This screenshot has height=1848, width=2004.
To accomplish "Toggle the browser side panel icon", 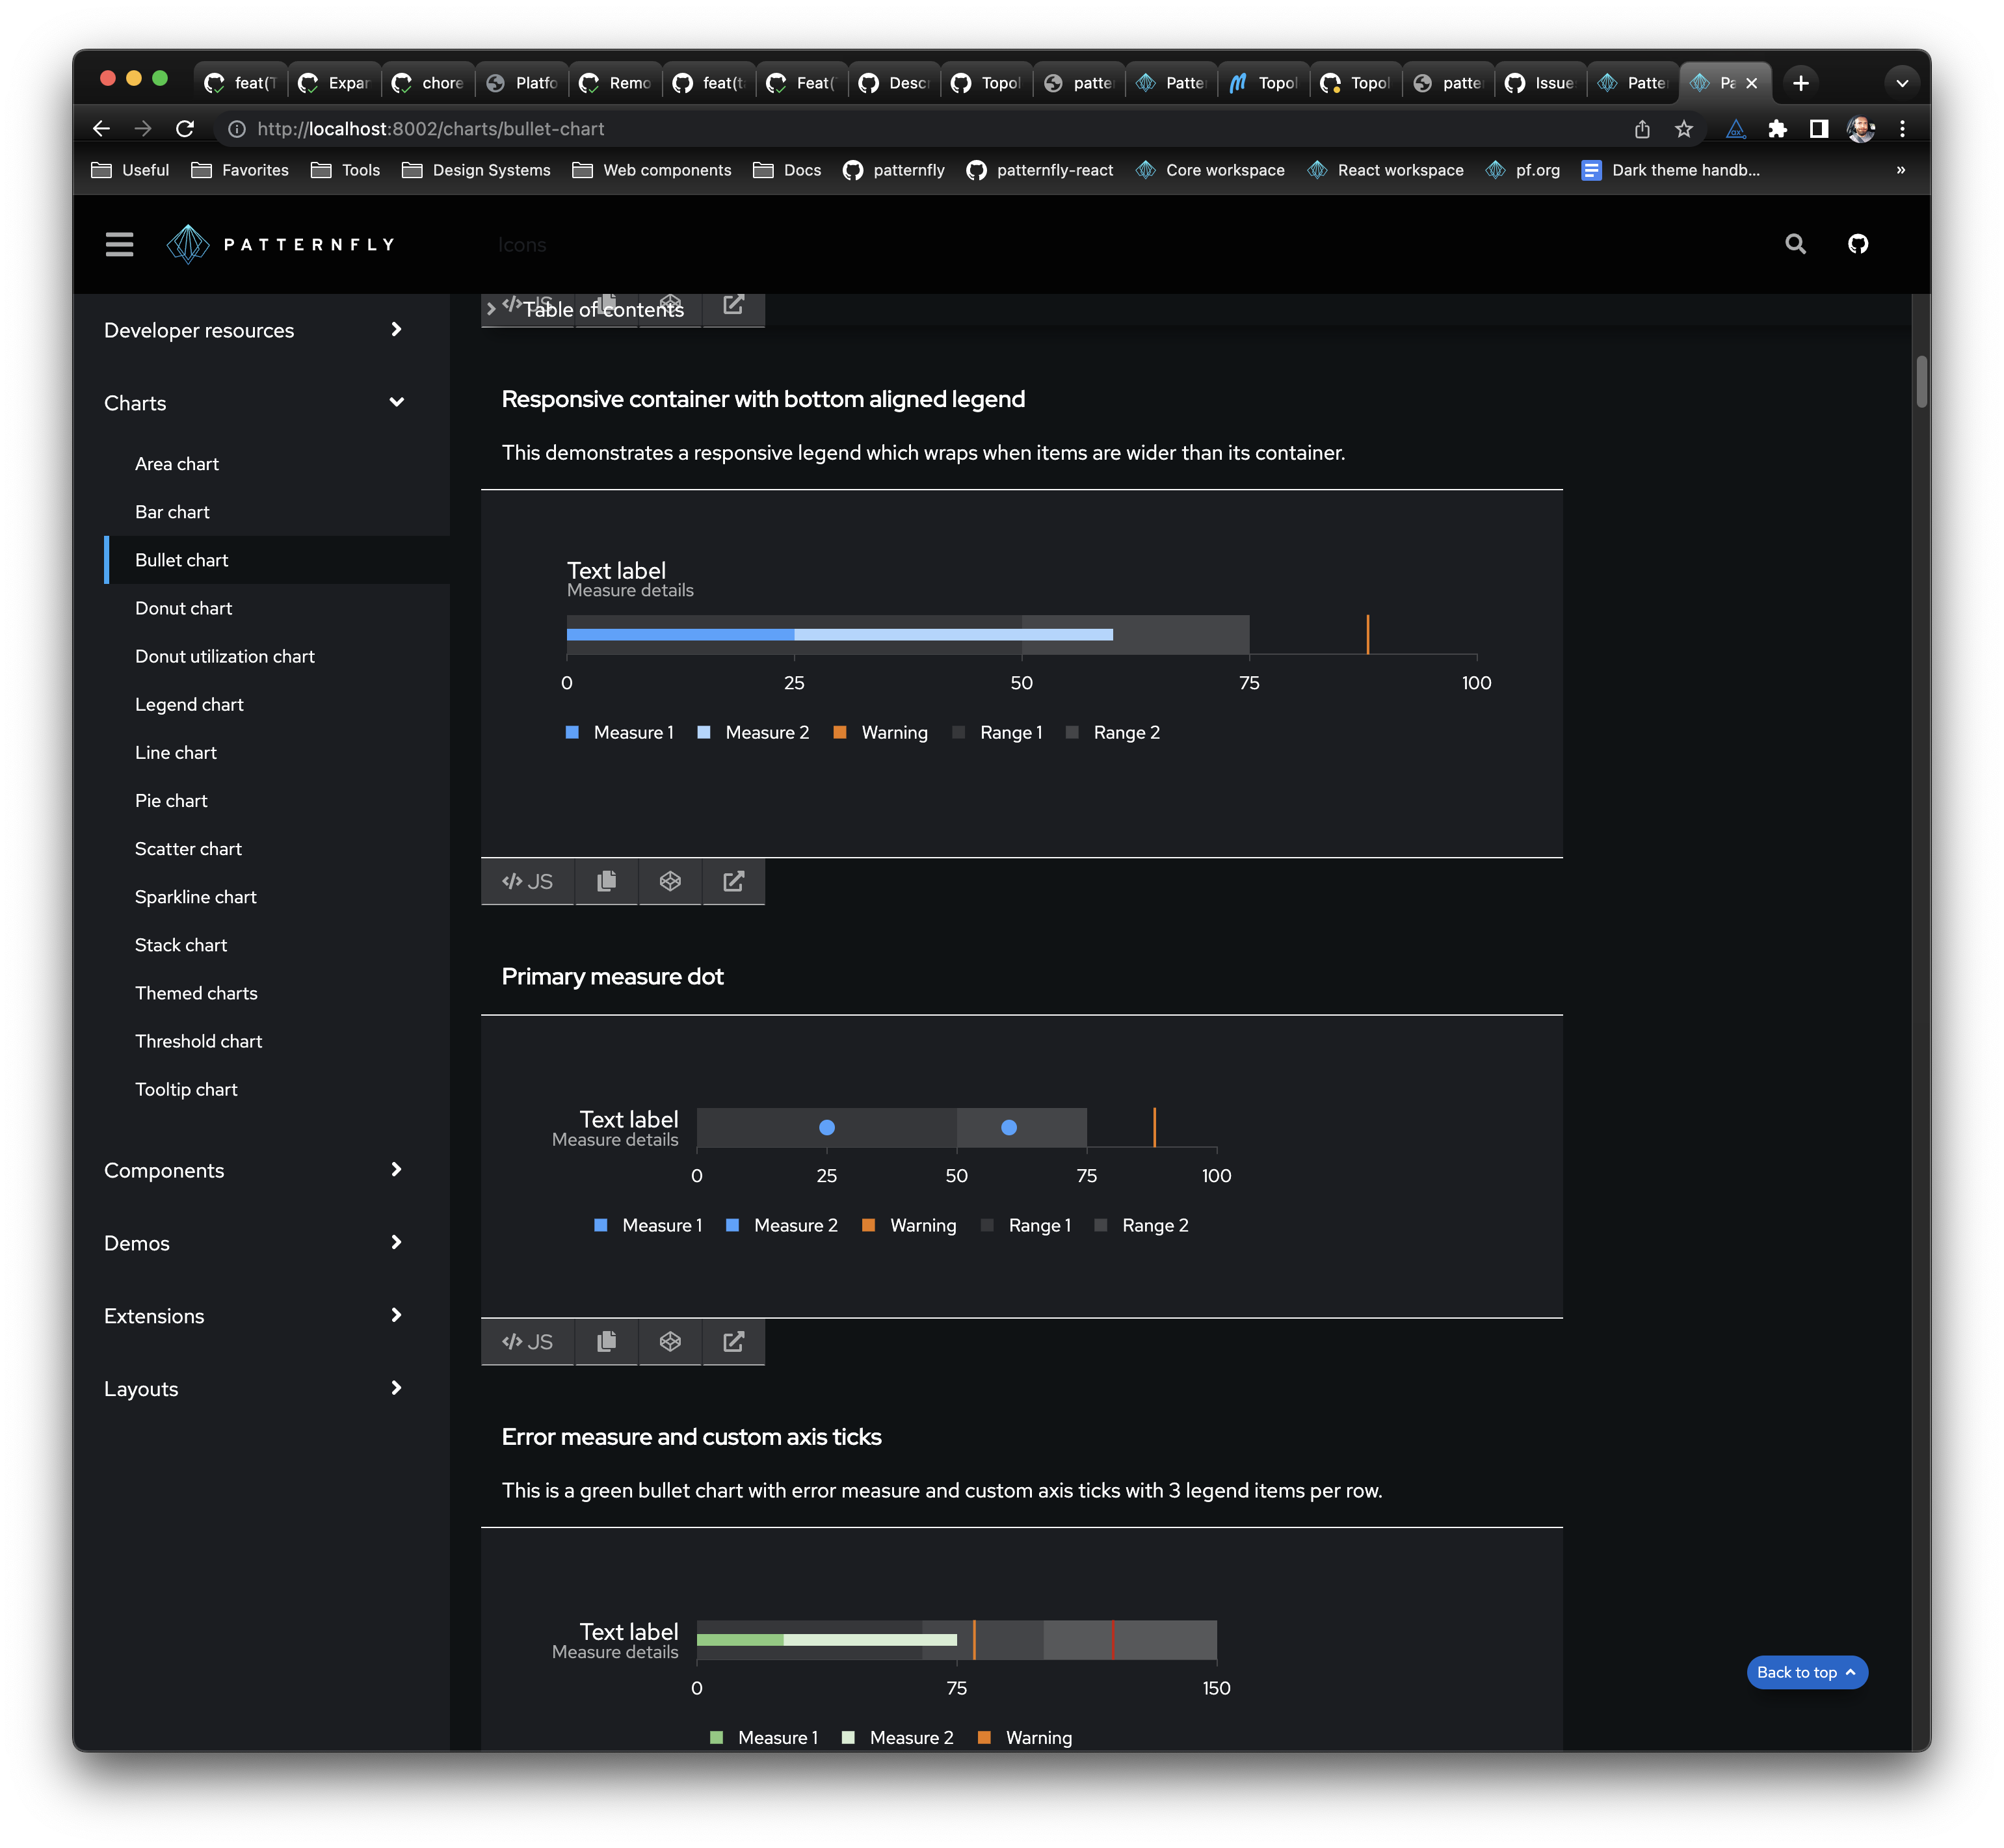I will coord(1818,129).
